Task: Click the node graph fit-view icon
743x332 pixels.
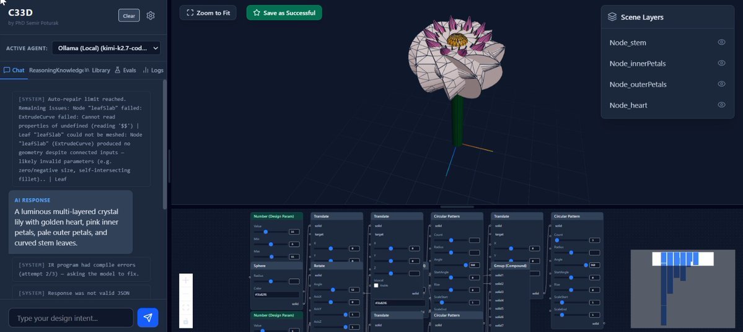Action: point(186,308)
